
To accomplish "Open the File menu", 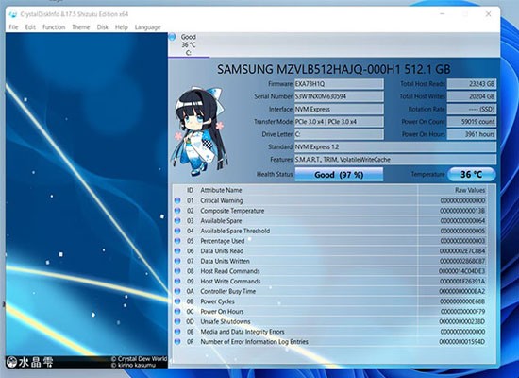I will click(13, 27).
